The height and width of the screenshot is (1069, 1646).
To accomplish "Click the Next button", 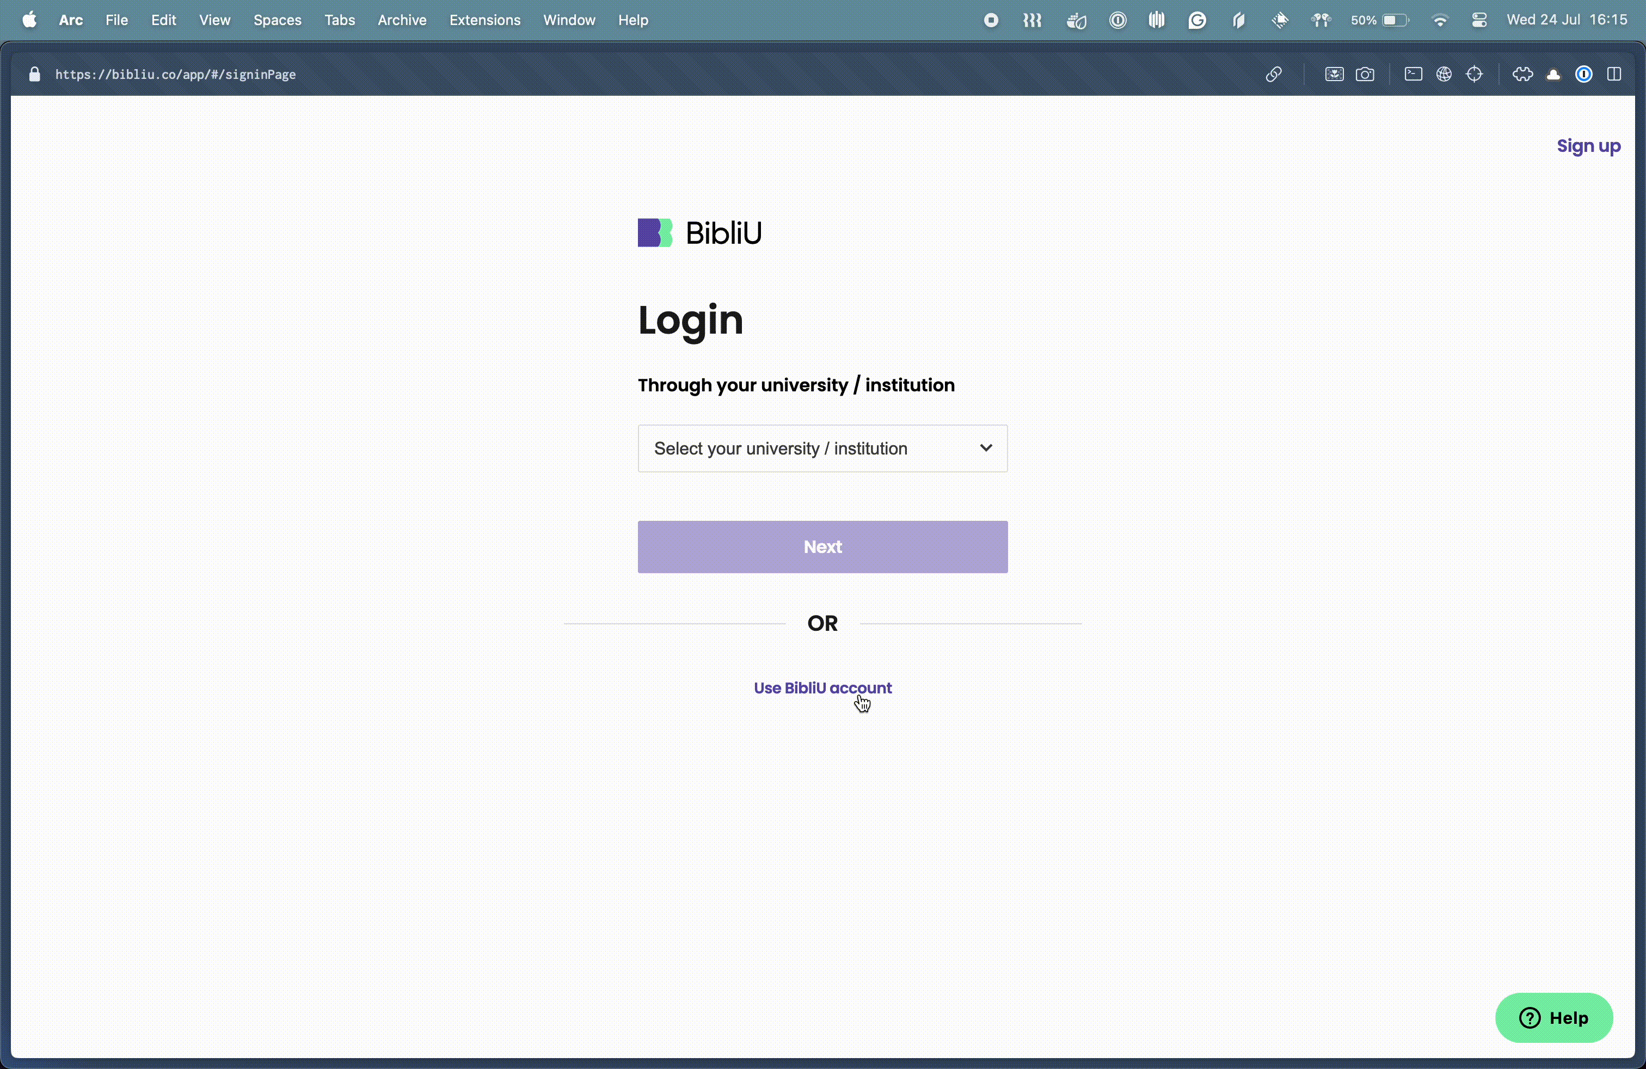I will (x=822, y=546).
